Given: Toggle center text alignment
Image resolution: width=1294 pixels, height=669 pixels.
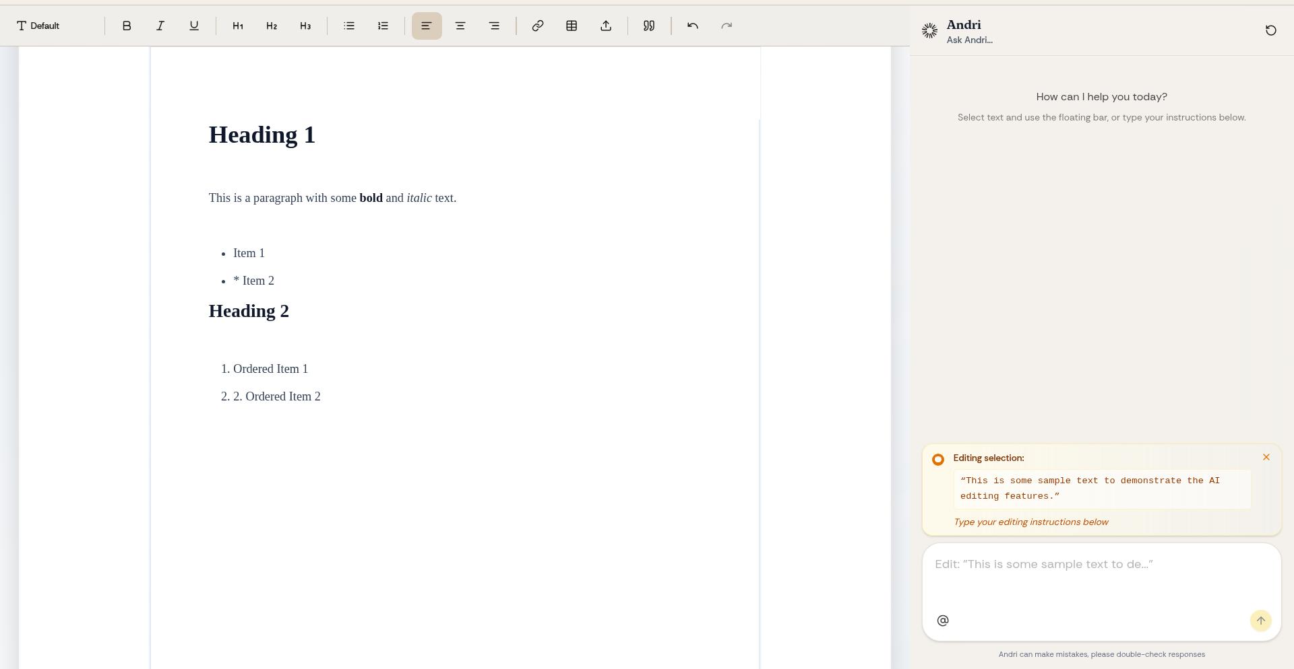Looking at the screenshot, I should (x=460, y=26).
